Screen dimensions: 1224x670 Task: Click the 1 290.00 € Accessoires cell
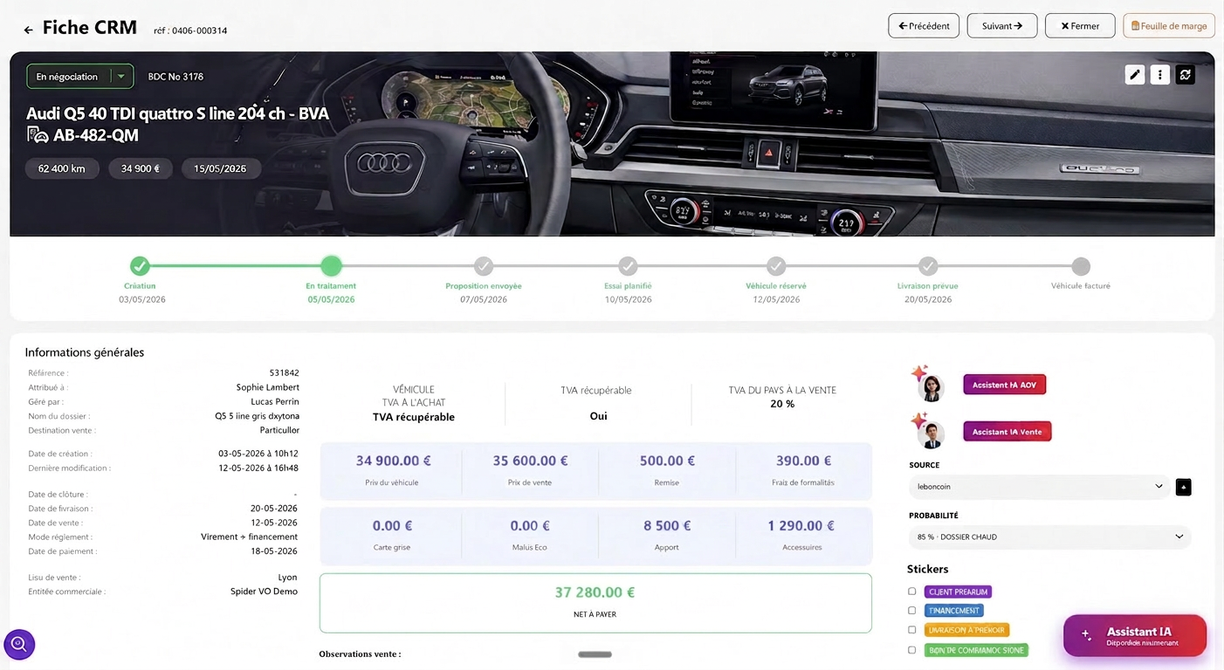pyautogui.click(x=803, y=535)
